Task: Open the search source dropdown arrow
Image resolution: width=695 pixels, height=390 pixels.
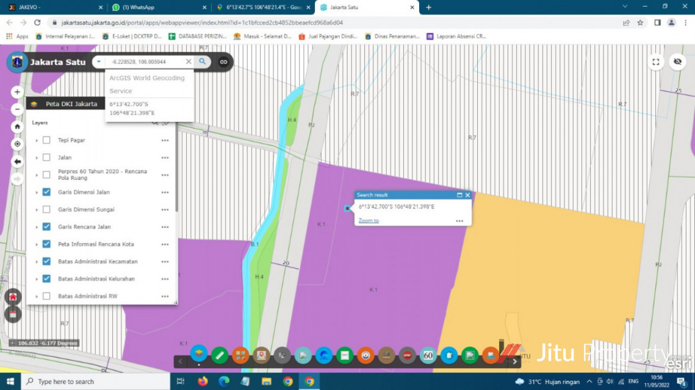Action: (98, 62)
